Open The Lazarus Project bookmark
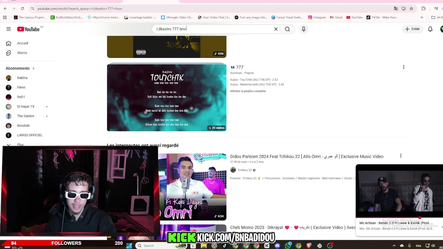The image size is (443, 249). 29,17
